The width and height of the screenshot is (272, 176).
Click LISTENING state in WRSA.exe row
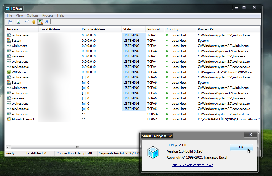131,72
